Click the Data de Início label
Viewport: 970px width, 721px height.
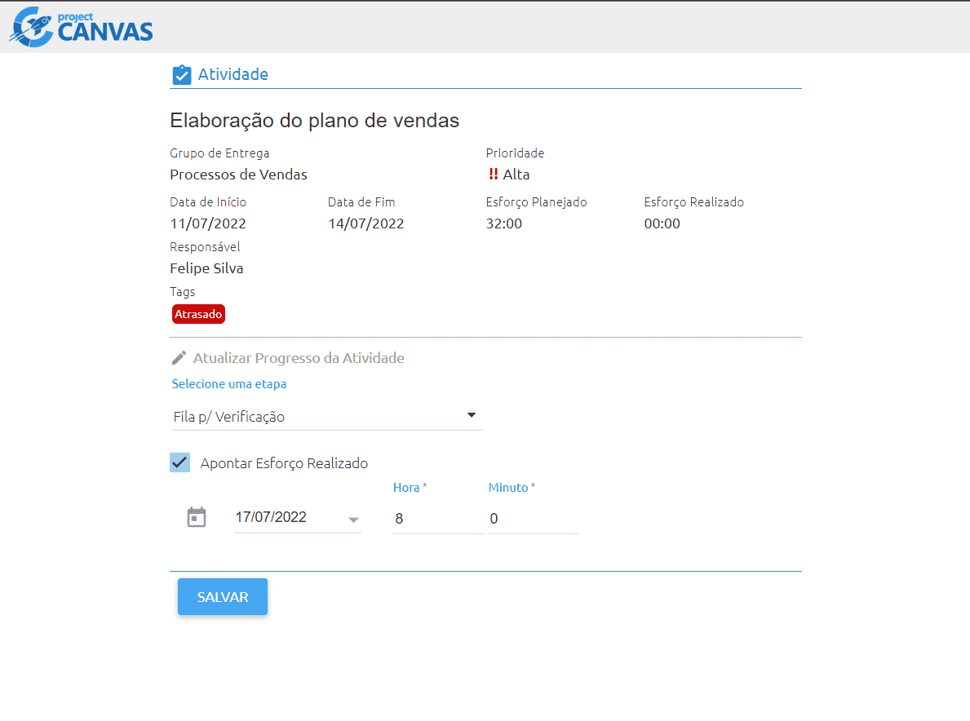[x=208, y=202]
